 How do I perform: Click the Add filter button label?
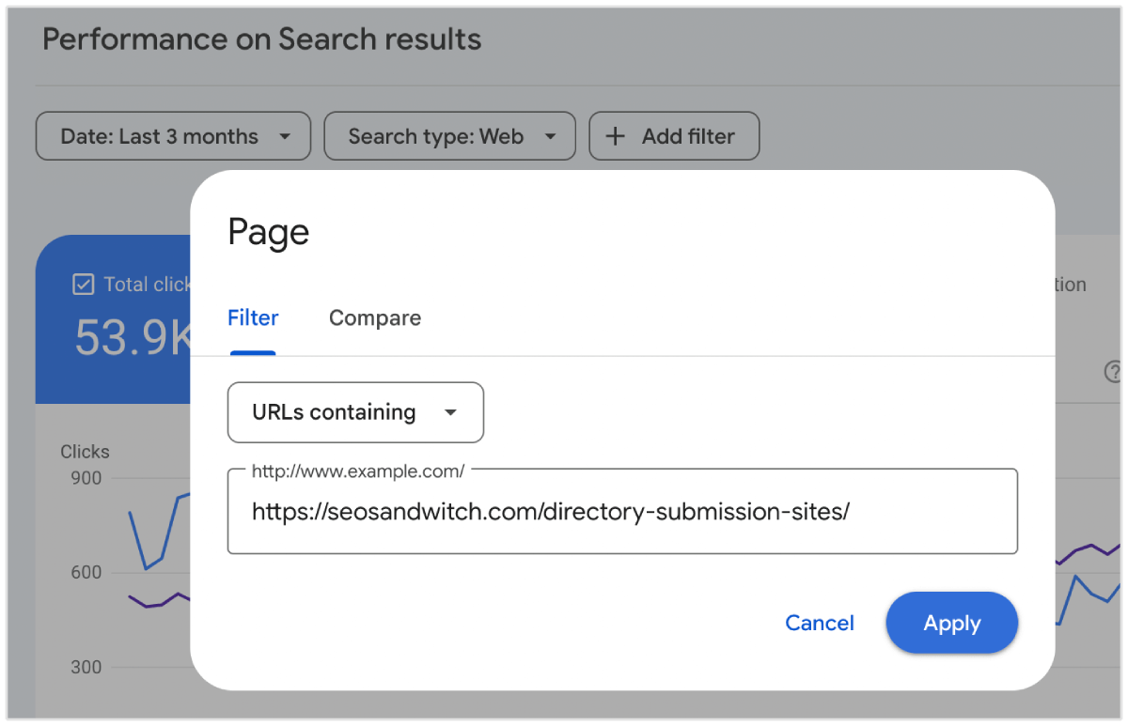(x=688, y=137)
